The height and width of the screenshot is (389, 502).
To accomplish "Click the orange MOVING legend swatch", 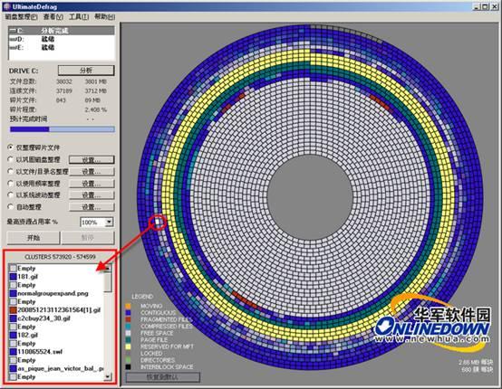I will point(128,306).
